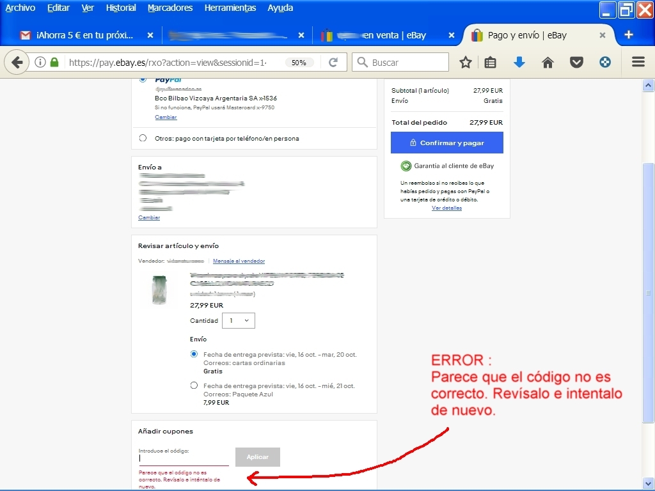Close the blurred-title second tab
Screen dimensions: 655x491
point(301,36)
